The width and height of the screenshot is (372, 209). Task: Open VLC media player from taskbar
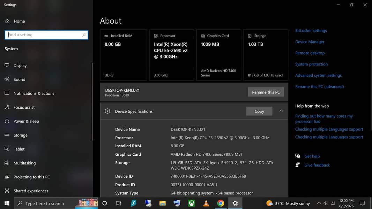(206, 203)
